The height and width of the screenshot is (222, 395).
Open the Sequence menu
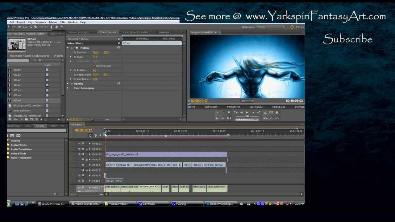pos(41,22)
